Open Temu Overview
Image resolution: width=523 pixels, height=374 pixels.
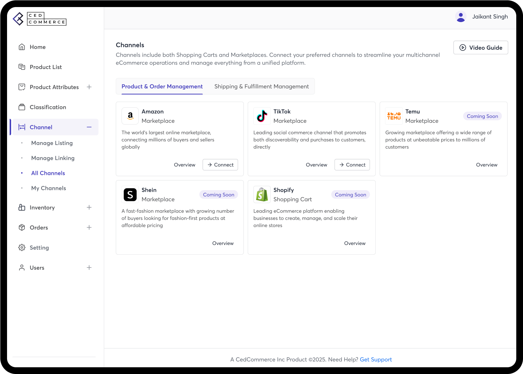click(487, 165)
